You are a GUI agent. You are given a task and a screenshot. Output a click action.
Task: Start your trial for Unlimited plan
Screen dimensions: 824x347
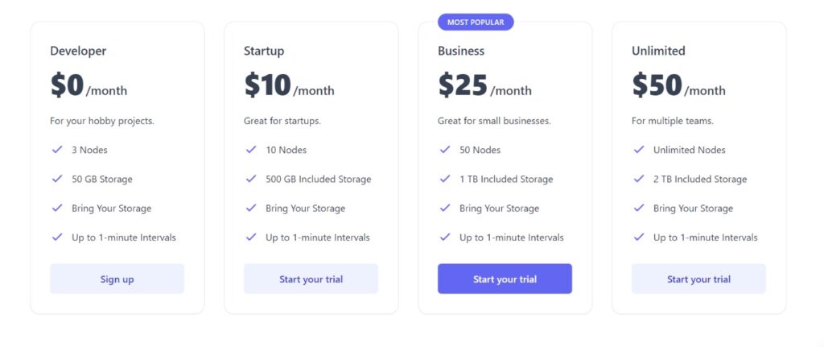coord(699,279)
